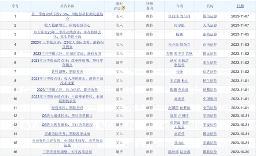Sort the table by 日期 column header
This screenshot has width=256, height=156.
tap(240, 6)
